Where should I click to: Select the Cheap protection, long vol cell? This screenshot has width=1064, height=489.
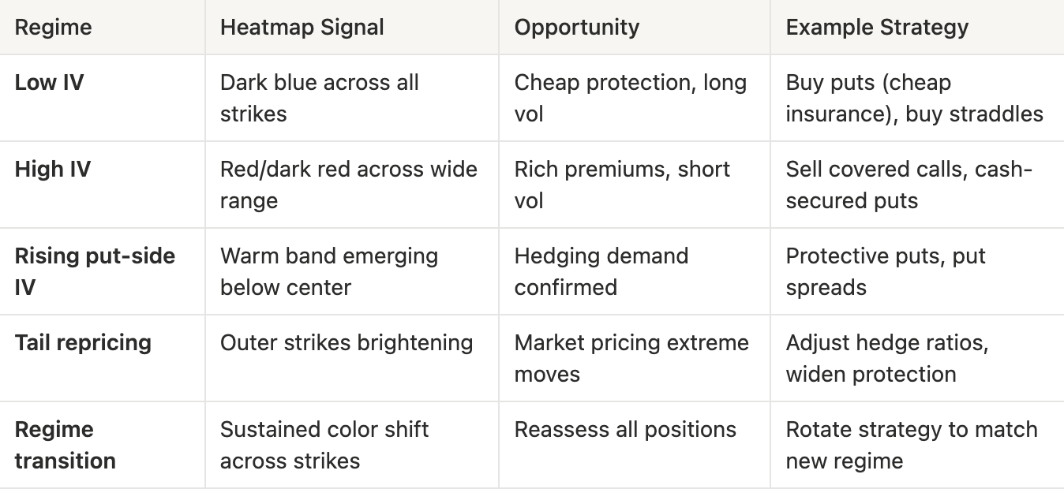coord(630,98)
